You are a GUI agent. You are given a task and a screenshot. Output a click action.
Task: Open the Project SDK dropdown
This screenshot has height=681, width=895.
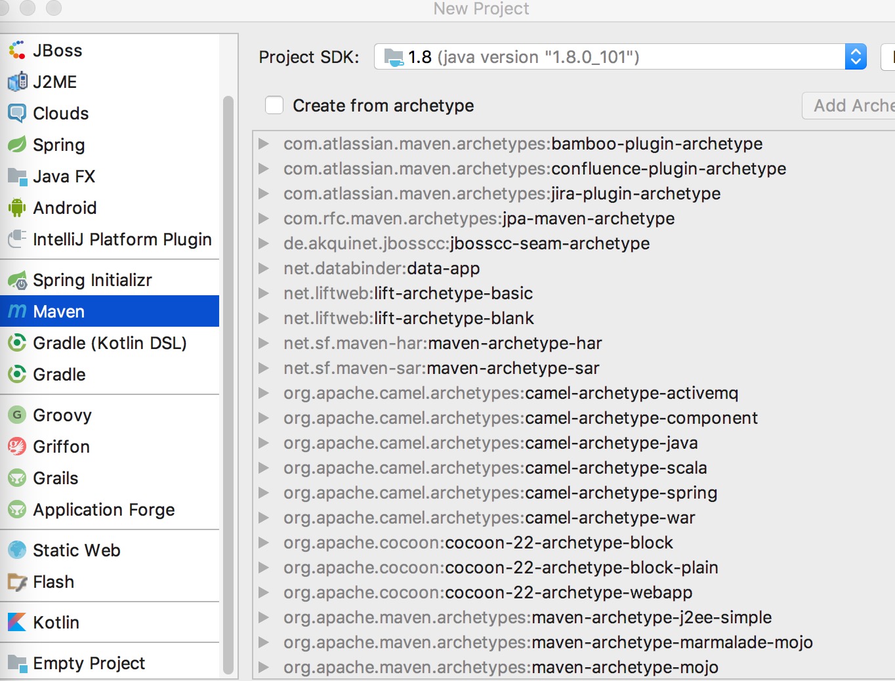[x=854, y=56]
